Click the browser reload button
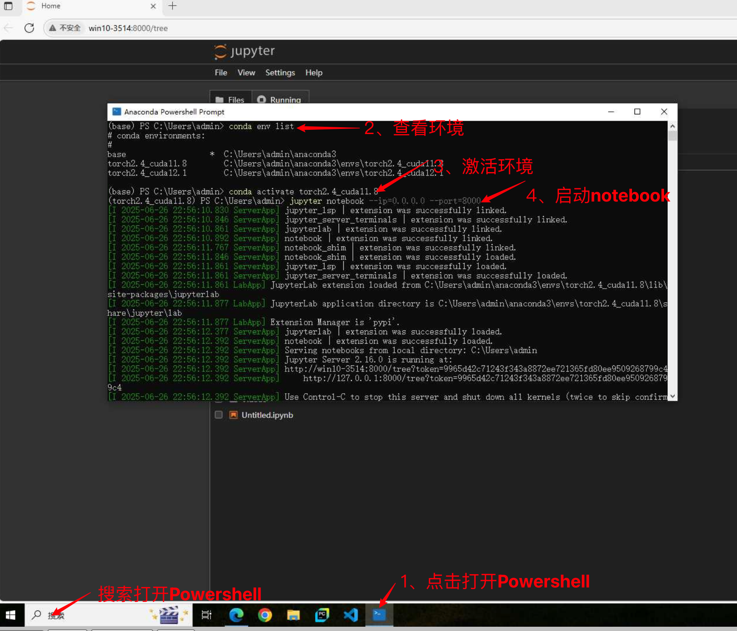737x631 pixels. (29, 28)
